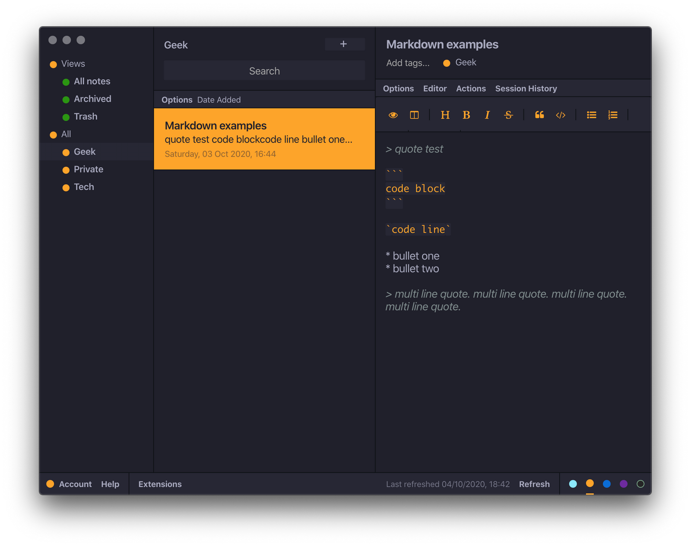Screen dimensions: 691x547
Task: Click inside the Search field
Action: tap(264, 70)
